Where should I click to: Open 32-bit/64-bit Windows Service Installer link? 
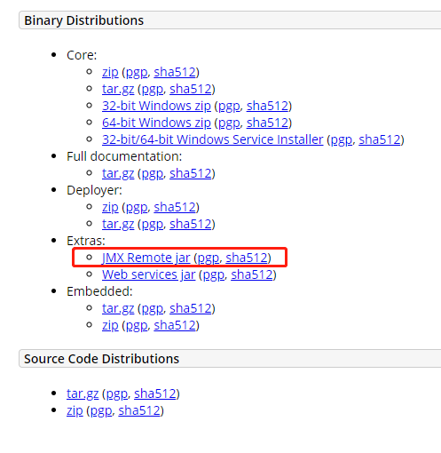tap(213, 139)
